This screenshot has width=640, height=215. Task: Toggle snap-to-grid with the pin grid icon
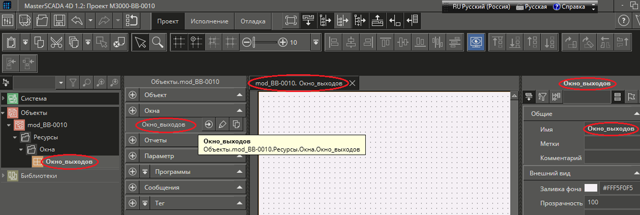[196, 42]
